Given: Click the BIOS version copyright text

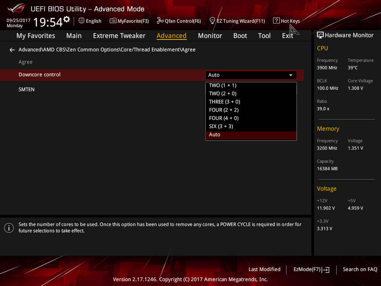Looking at the screenshot, I should 190,279.
